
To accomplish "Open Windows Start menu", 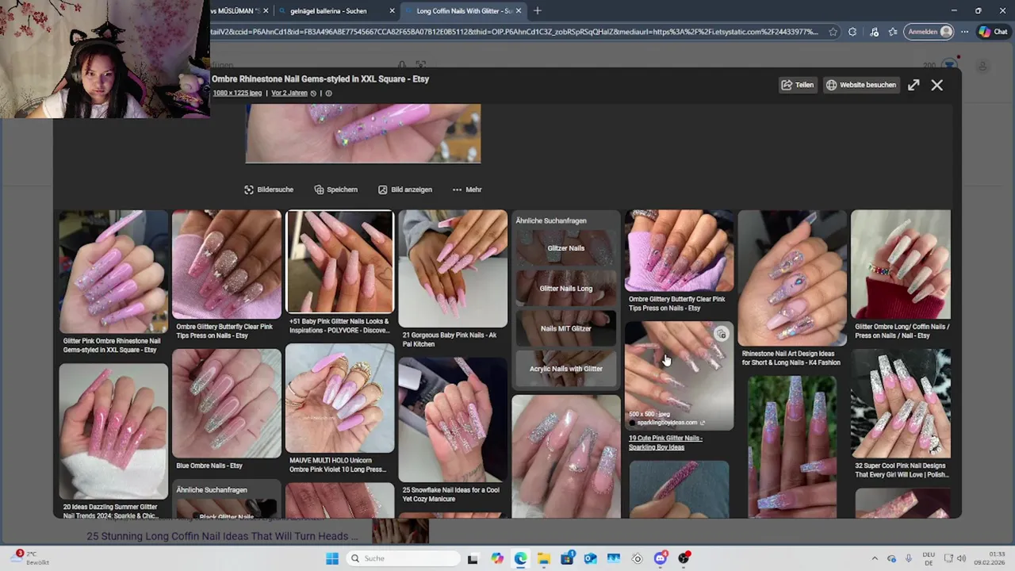I will 332,558.
